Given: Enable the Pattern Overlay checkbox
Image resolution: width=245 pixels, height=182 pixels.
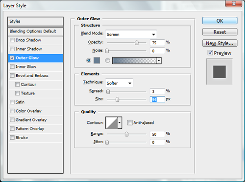Looking at the screenshot, I should pyautogui.click(x=12, y=129).
